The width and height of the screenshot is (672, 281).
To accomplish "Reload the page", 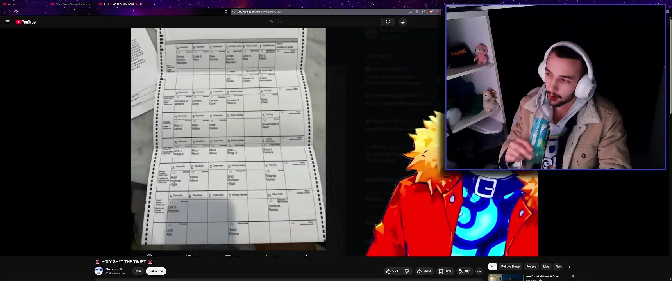I will pyautogui.click(x=16, y=12).
